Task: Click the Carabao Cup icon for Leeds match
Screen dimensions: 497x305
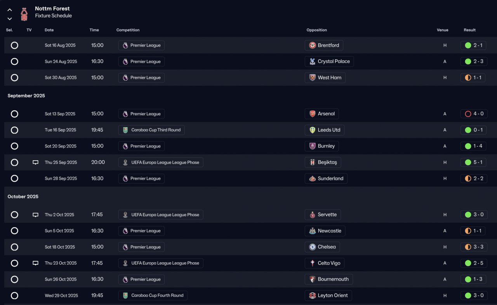Action: click(125, 130)
